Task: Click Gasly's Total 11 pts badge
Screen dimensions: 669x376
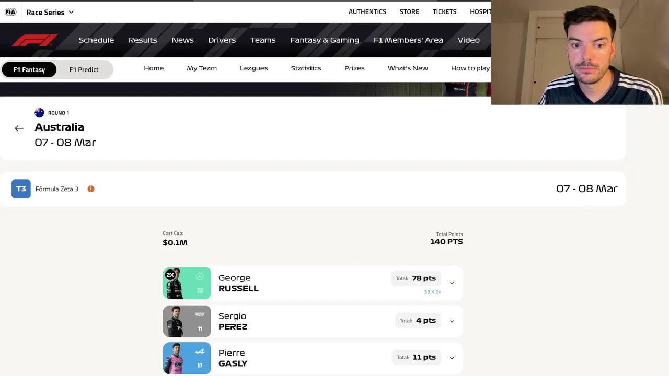Action: coord(416,357)
